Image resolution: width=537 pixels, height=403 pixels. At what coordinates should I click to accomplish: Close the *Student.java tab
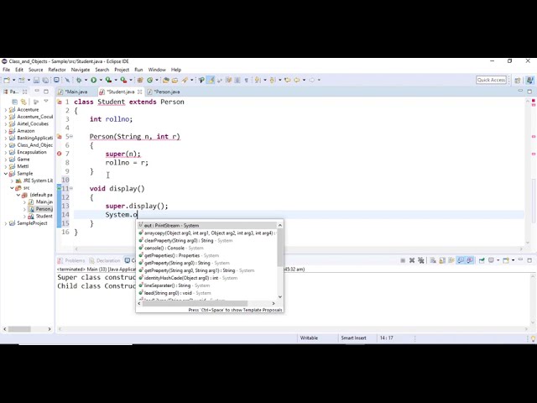[x=140, y=92]
